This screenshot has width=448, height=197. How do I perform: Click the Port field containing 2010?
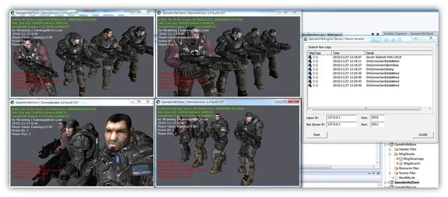[x=377, y=117]
